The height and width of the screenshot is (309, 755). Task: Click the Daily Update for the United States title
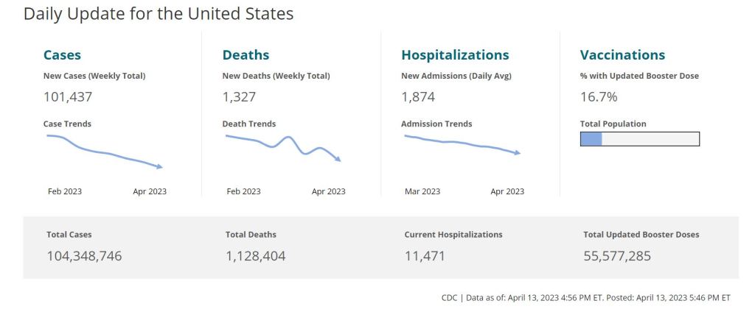click(159, 14)
